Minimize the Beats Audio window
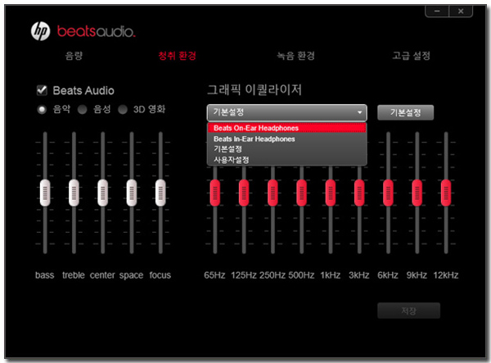The height and width of the screenshot is (363, 491). point(437,11)
